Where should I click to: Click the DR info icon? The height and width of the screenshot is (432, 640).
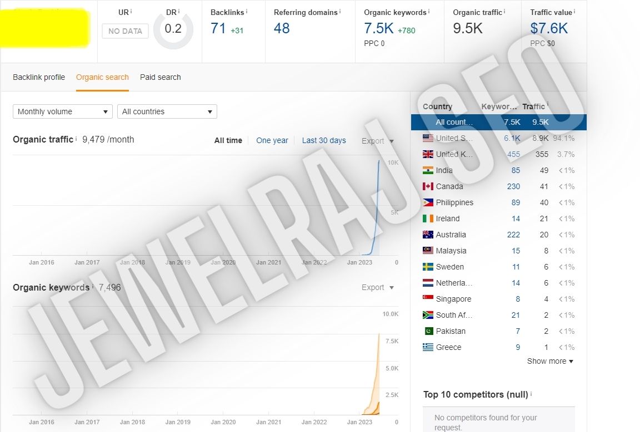tap(179, 12)
